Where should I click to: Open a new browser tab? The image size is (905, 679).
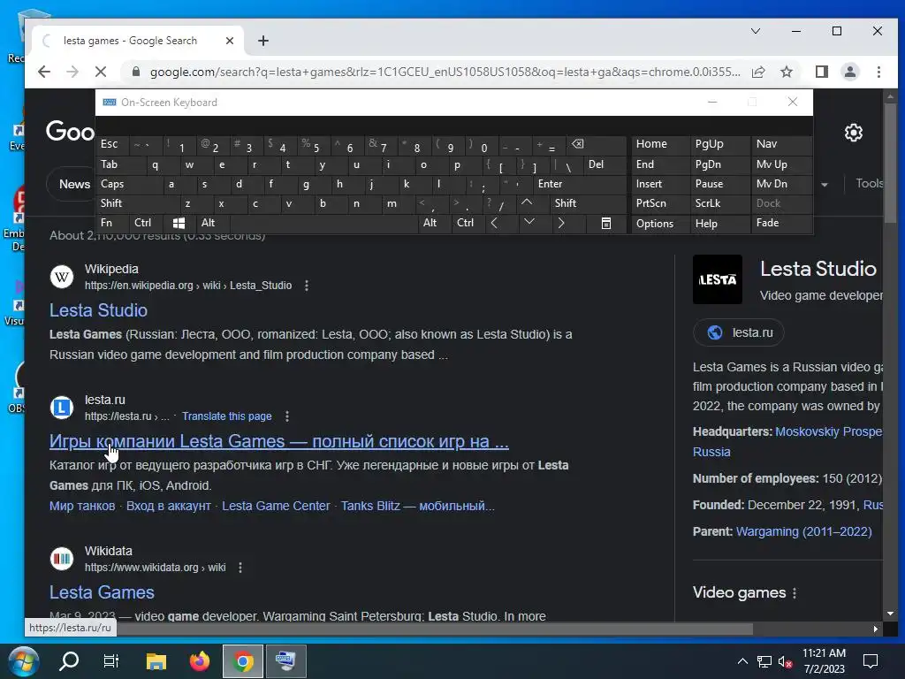263,41
